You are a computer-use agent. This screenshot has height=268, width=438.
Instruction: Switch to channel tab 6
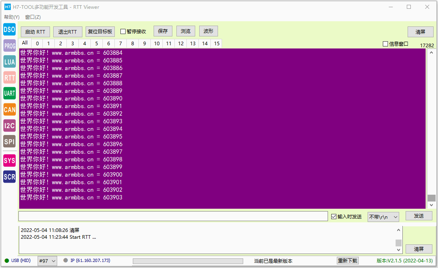click(x=109, y=43)
